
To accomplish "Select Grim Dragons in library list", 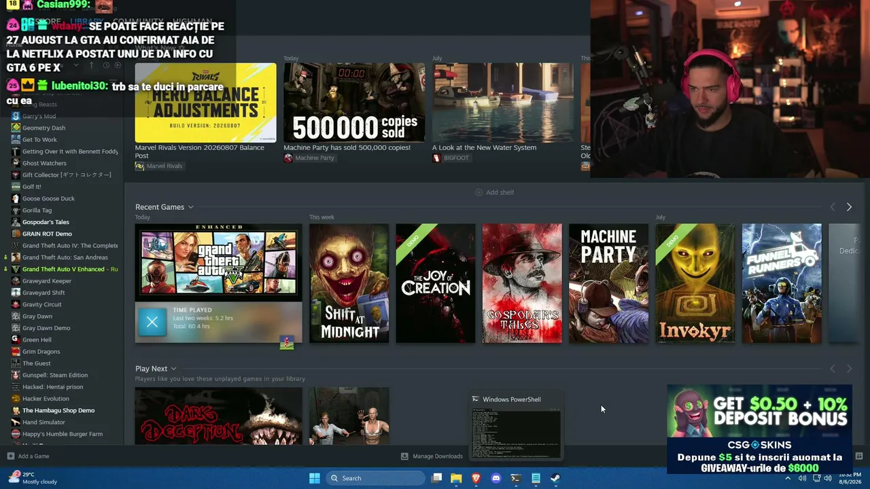I will 41,352.
